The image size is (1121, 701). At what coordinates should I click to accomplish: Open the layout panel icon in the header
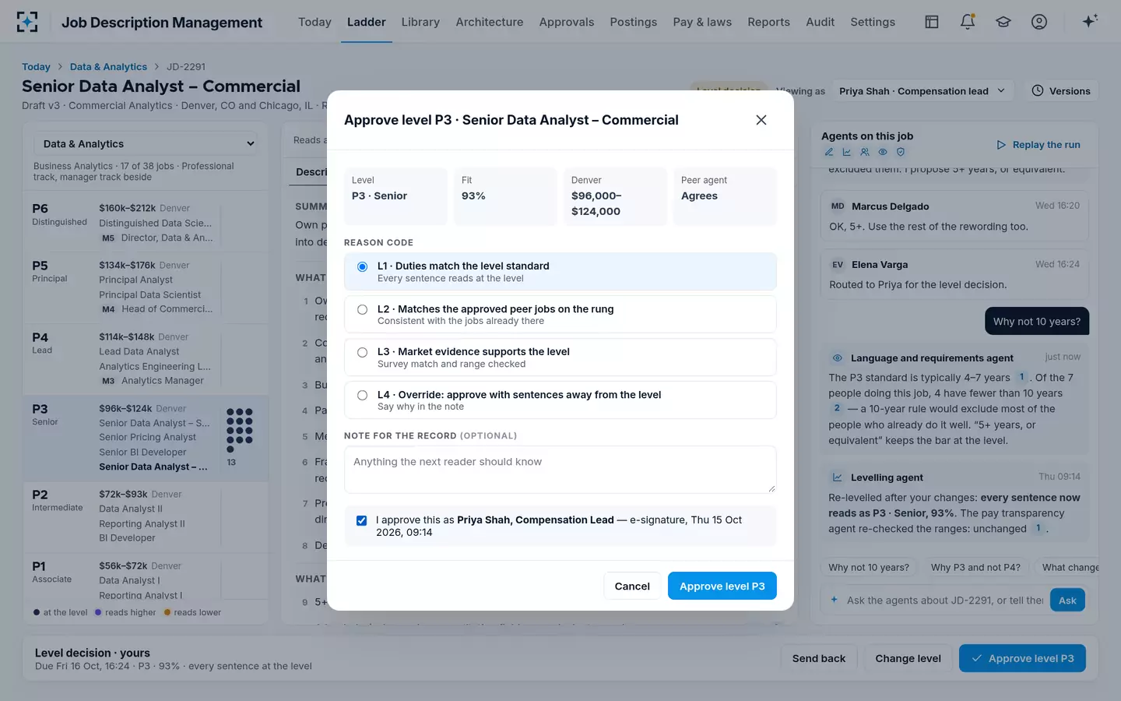coord(932,22)
